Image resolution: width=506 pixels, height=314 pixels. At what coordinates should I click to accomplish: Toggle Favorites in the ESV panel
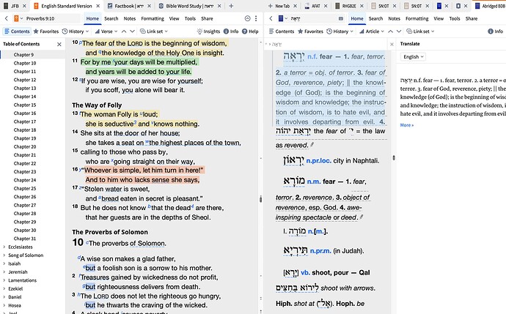pos(45,31)
